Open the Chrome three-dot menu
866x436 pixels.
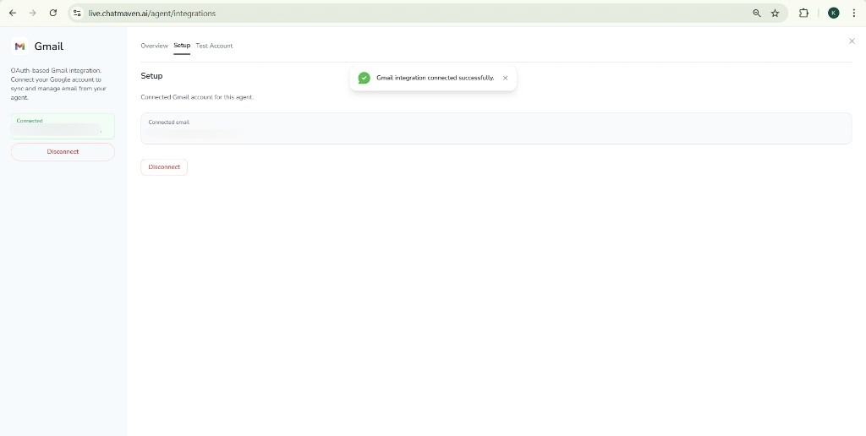point(854,14)
